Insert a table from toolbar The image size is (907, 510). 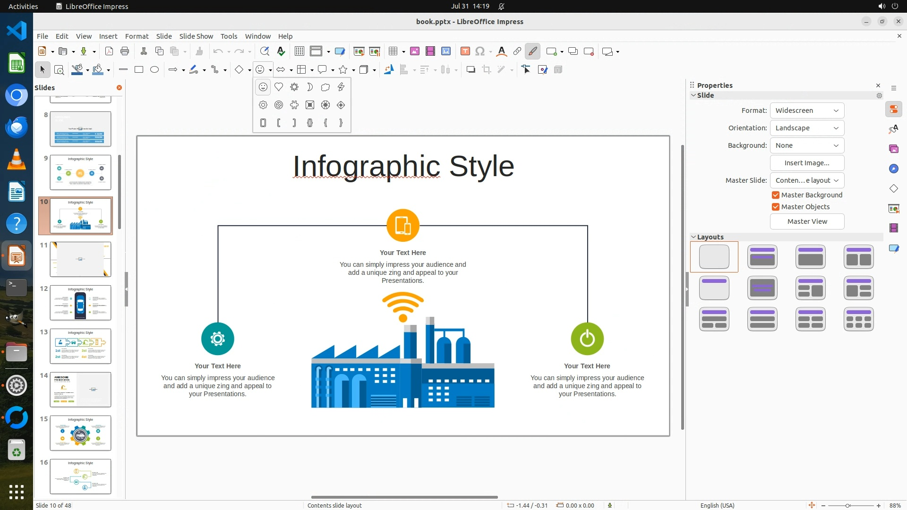pos(393,51)
